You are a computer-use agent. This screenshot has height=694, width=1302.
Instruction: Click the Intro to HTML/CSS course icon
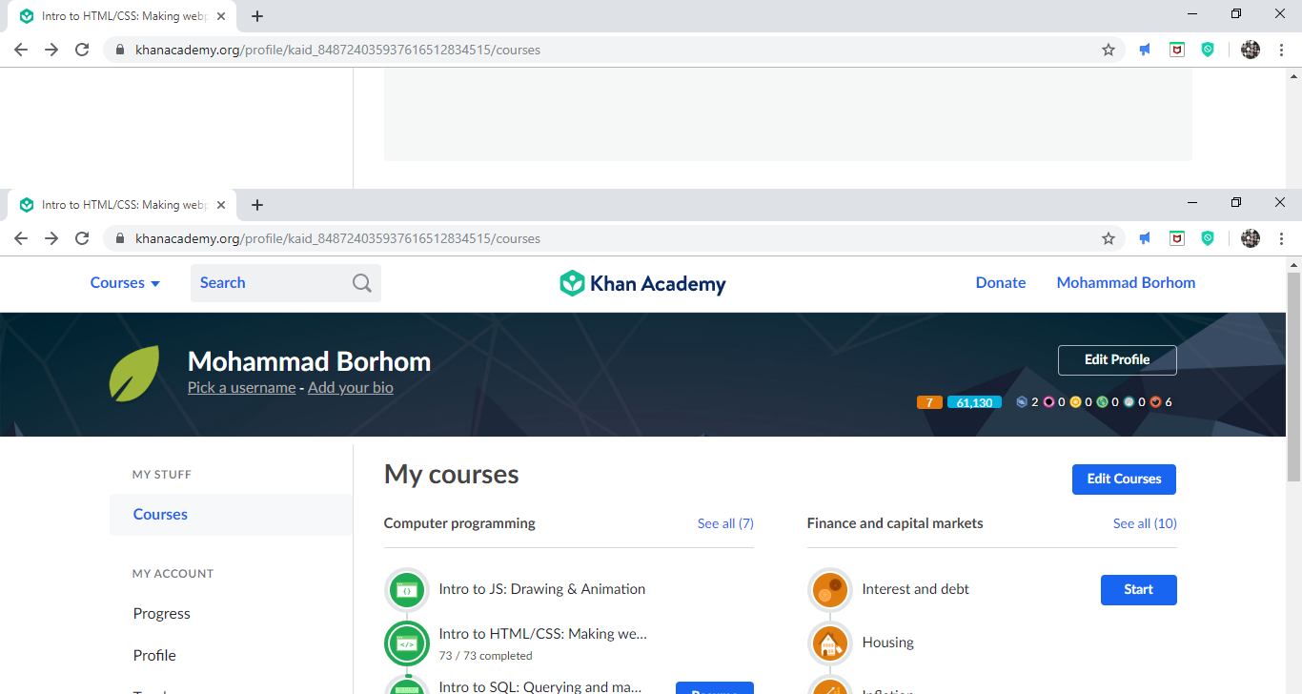point(407,643)
